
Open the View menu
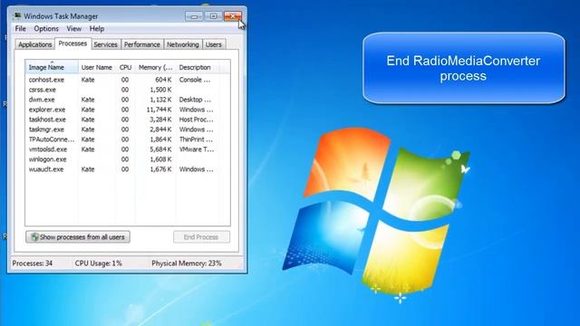73,29
